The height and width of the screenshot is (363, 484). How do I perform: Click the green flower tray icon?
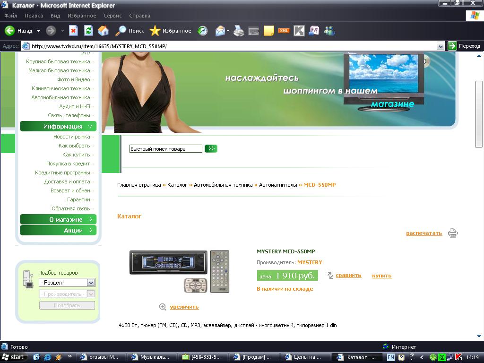click(x=433, y=357)
